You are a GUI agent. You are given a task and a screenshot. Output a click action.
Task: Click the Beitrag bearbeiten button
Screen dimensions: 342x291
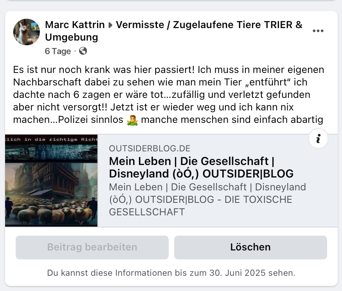[92, 247]
